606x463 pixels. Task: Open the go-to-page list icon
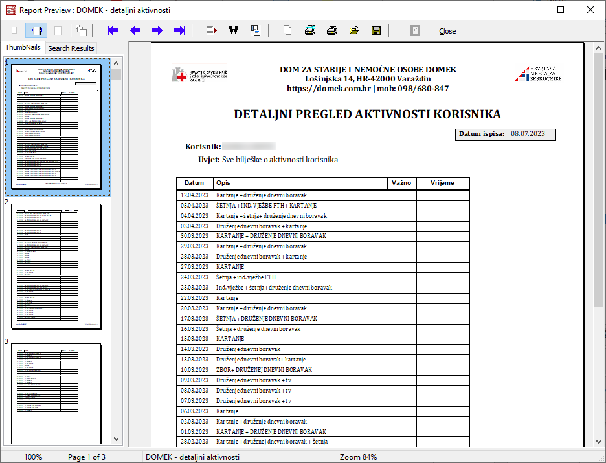click(212, 30)
